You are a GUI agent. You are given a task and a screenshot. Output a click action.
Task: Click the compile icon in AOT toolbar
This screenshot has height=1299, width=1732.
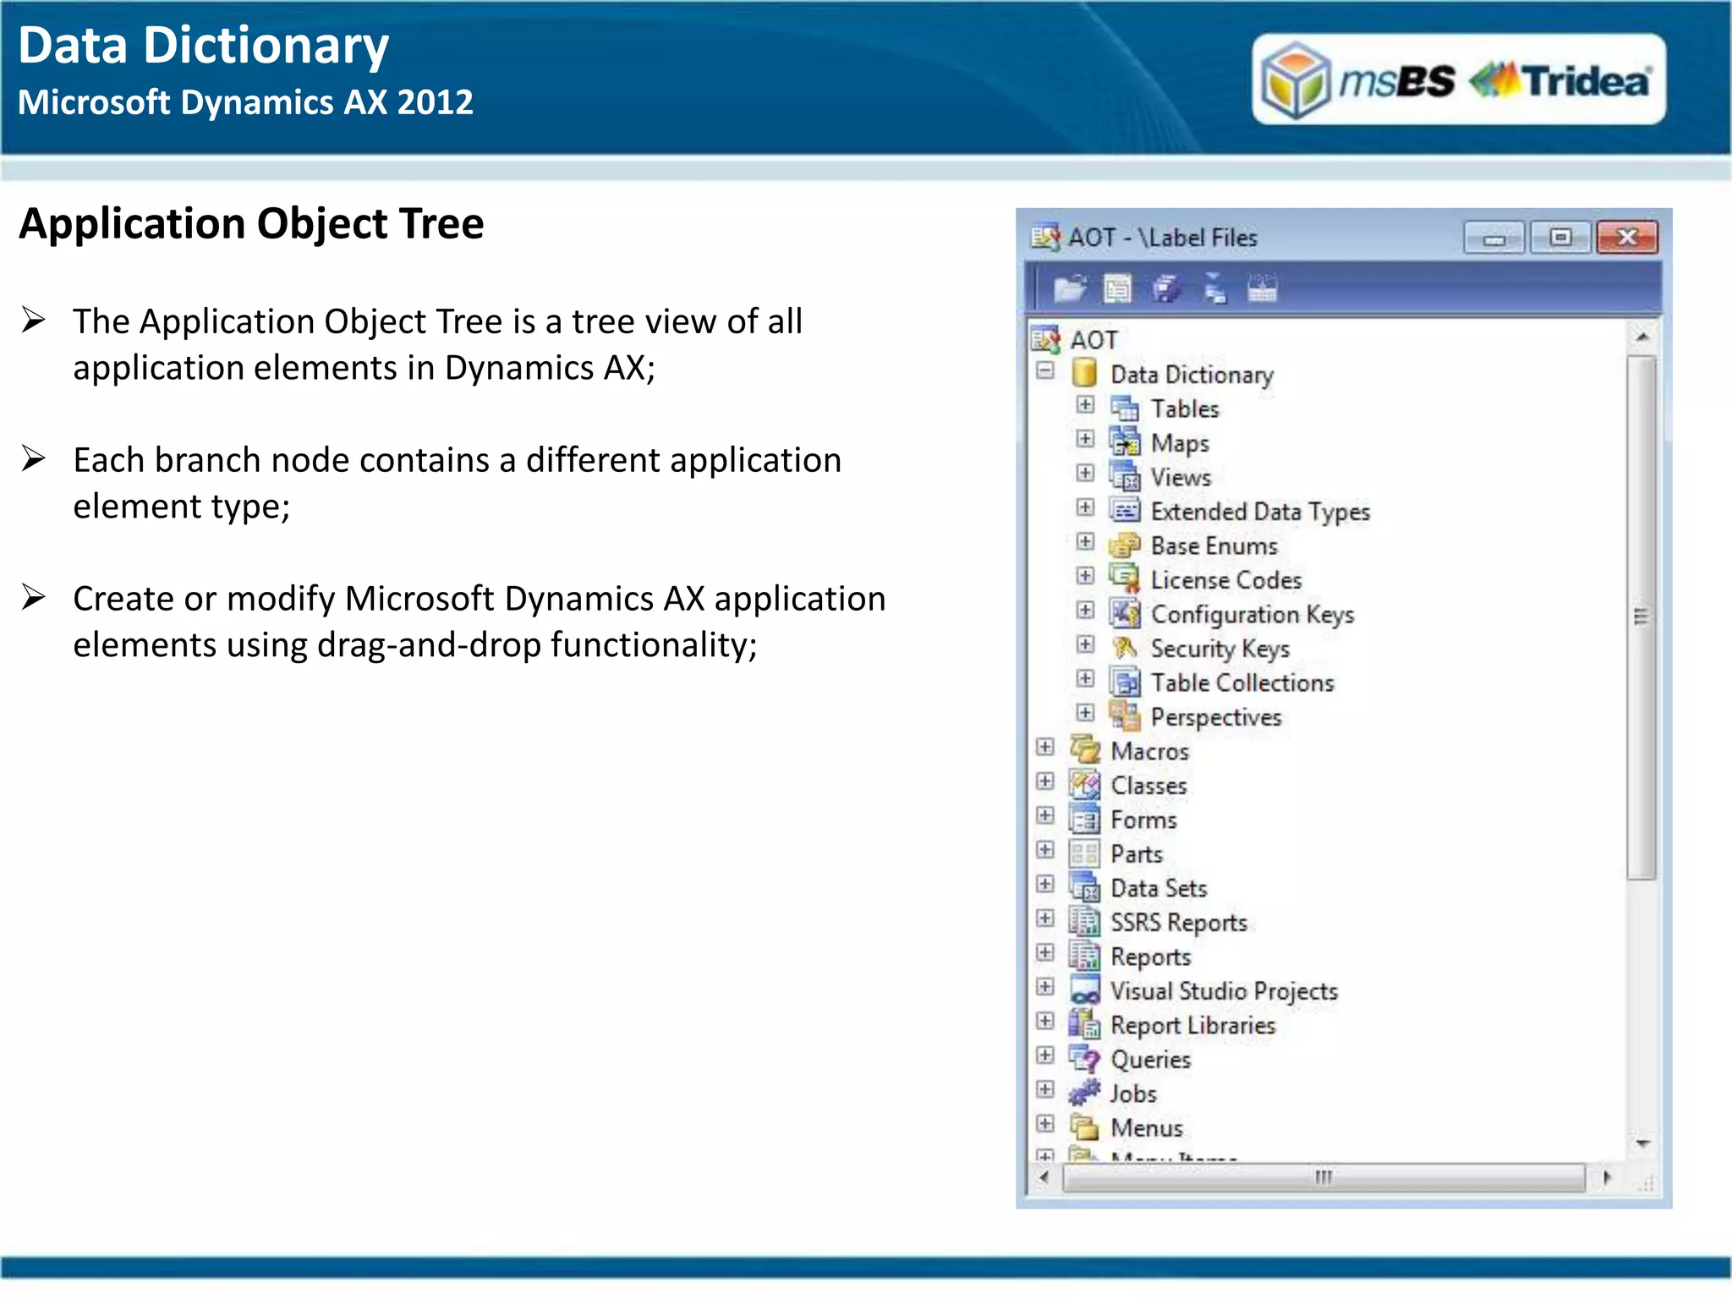[1262, 289]
